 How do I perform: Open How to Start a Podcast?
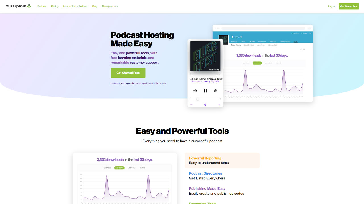[75, 6]
